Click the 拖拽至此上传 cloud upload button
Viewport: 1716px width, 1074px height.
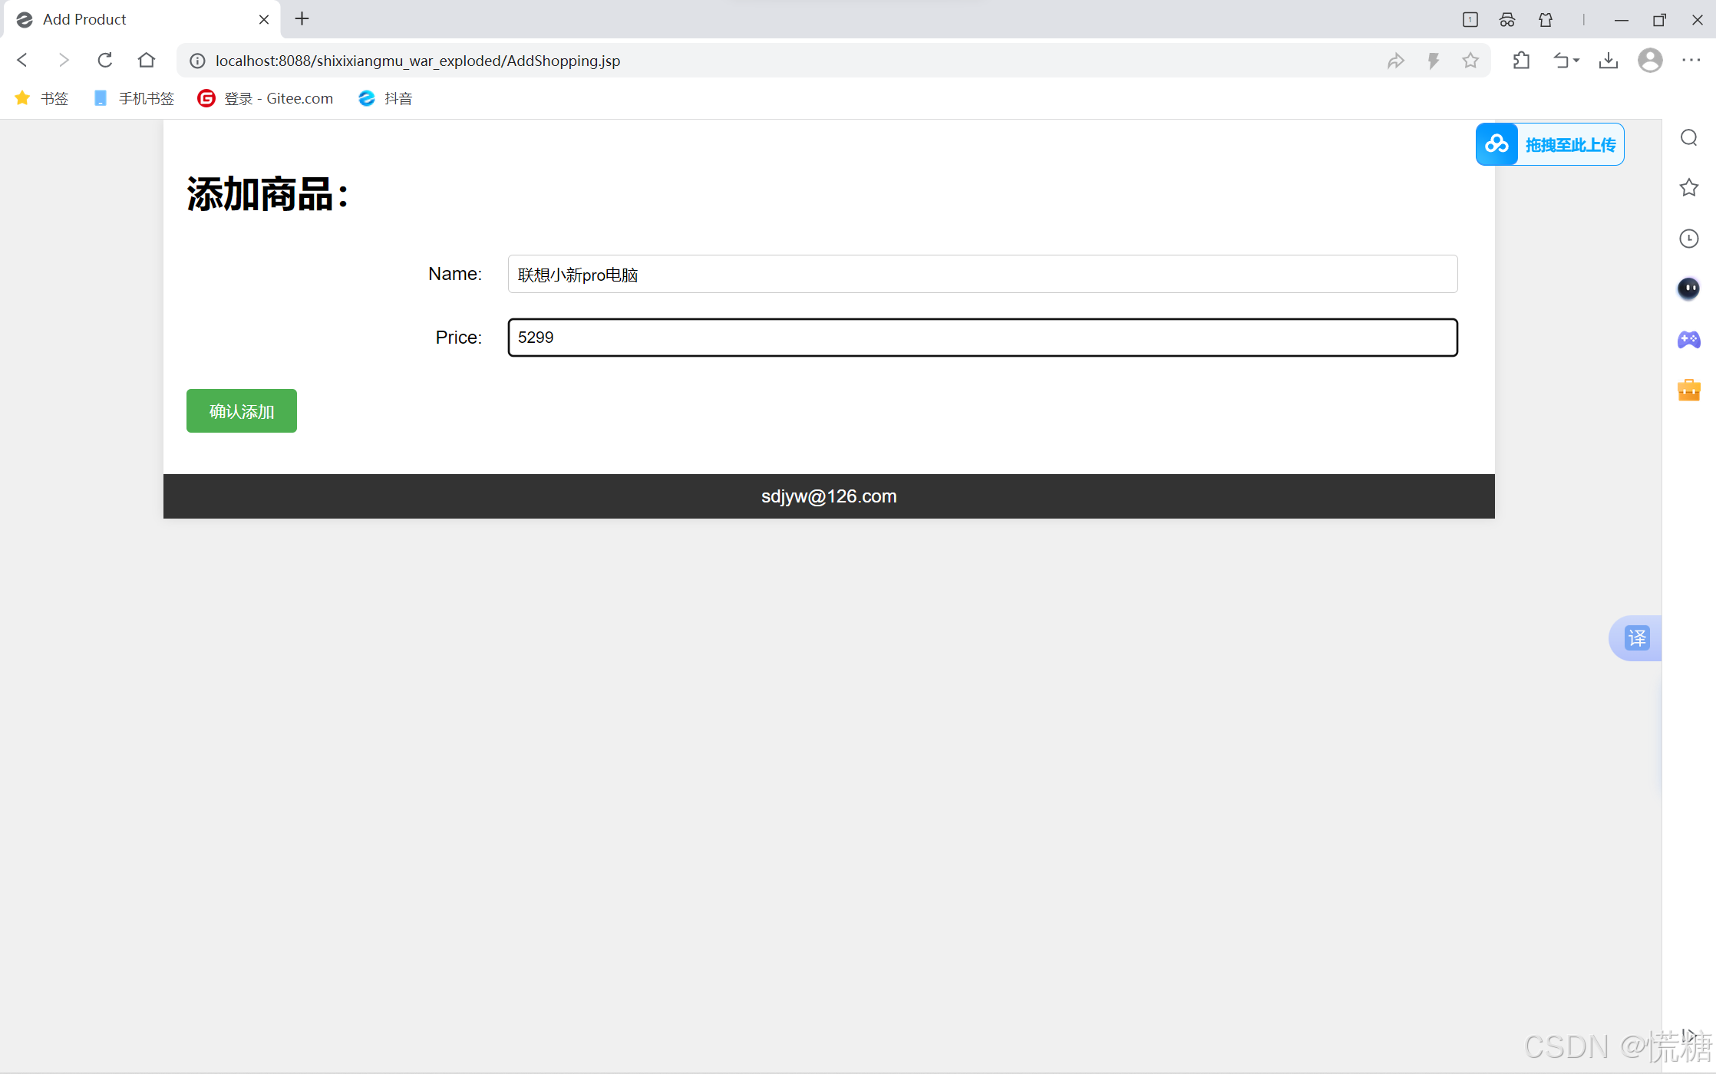(x=1549, y=144)
